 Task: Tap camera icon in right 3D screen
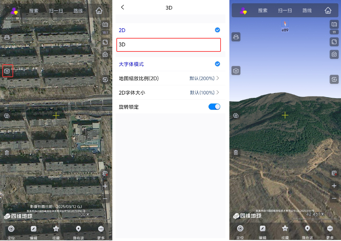tap(334, 54)
